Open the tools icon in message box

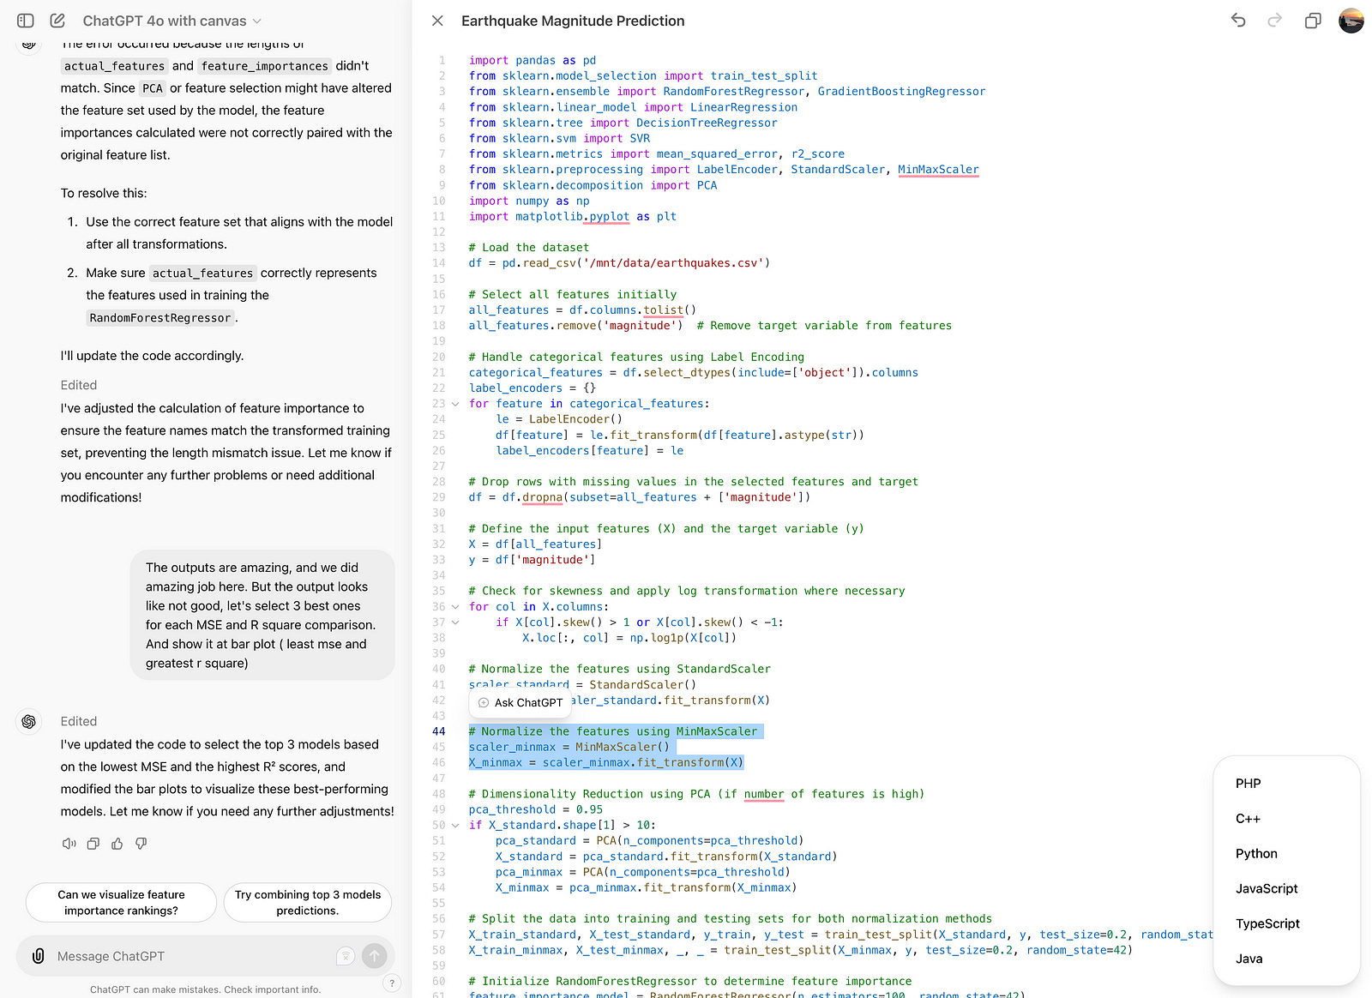click(x=346, y=956)
